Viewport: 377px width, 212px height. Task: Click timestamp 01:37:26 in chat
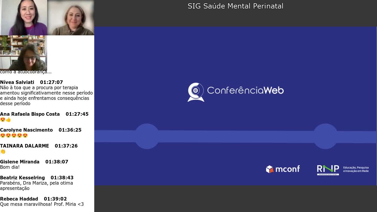pos(66,146)
